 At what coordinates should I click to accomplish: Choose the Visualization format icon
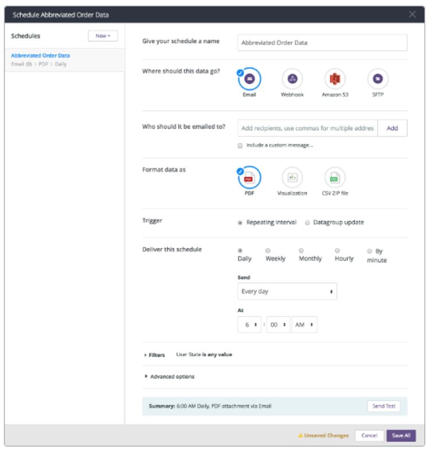click(x=292, y=177)
